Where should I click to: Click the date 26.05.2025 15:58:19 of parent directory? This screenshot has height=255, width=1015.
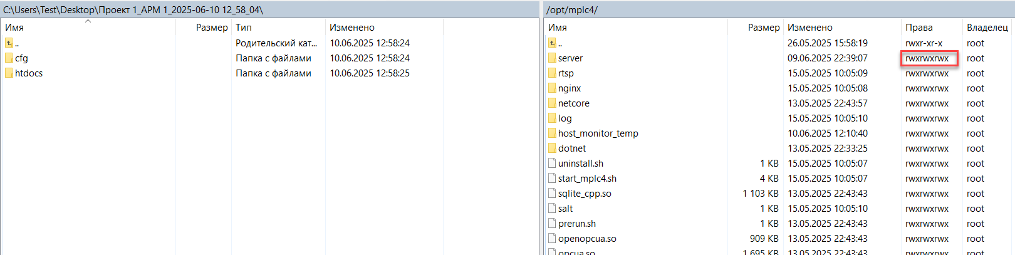point(828,43)
